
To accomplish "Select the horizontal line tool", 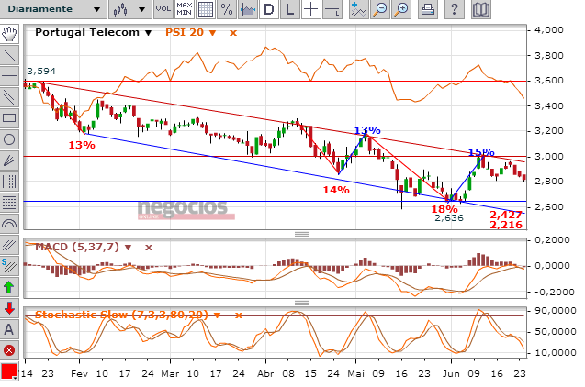I will (9, 76).
